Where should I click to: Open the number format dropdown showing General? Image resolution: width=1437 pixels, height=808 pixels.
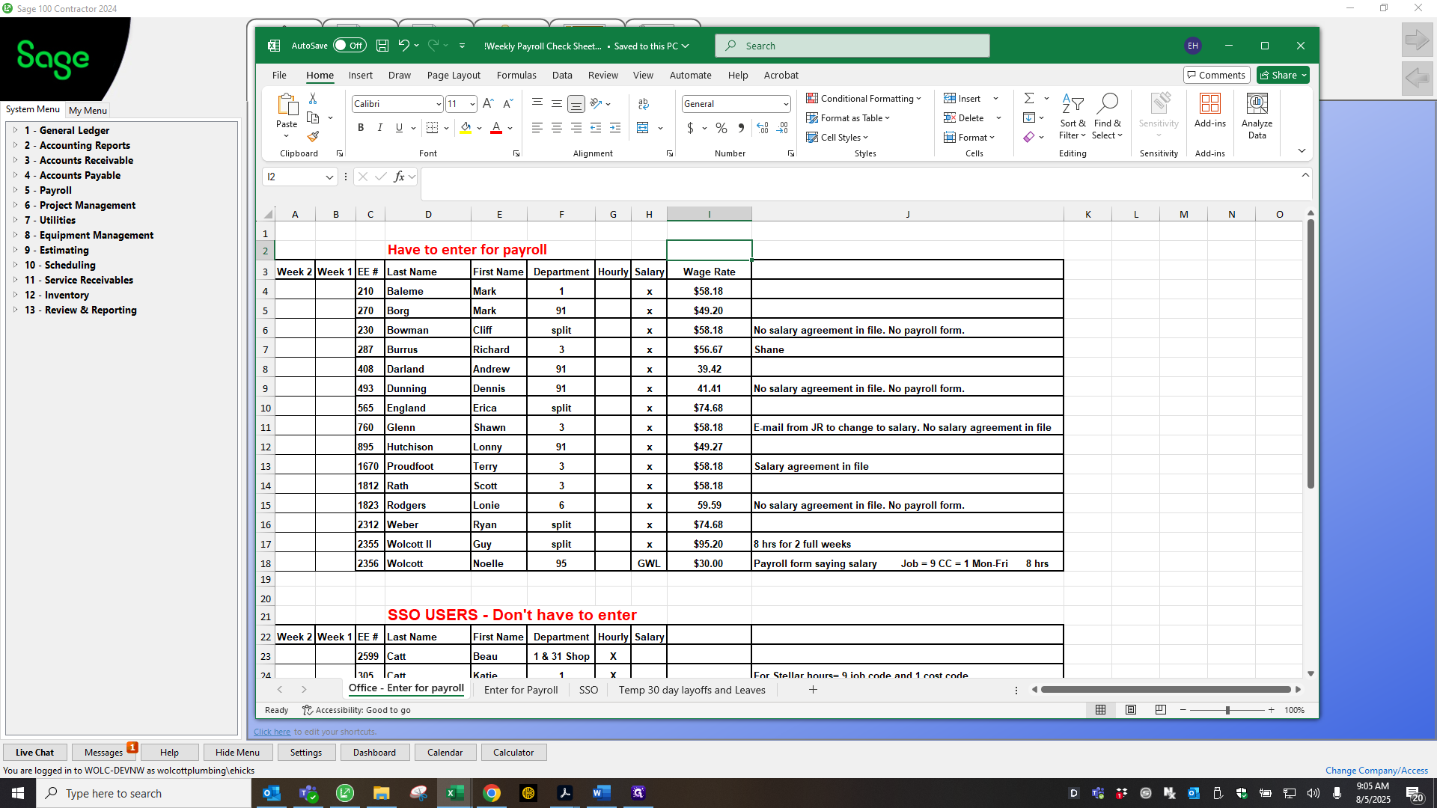[786, 104]
